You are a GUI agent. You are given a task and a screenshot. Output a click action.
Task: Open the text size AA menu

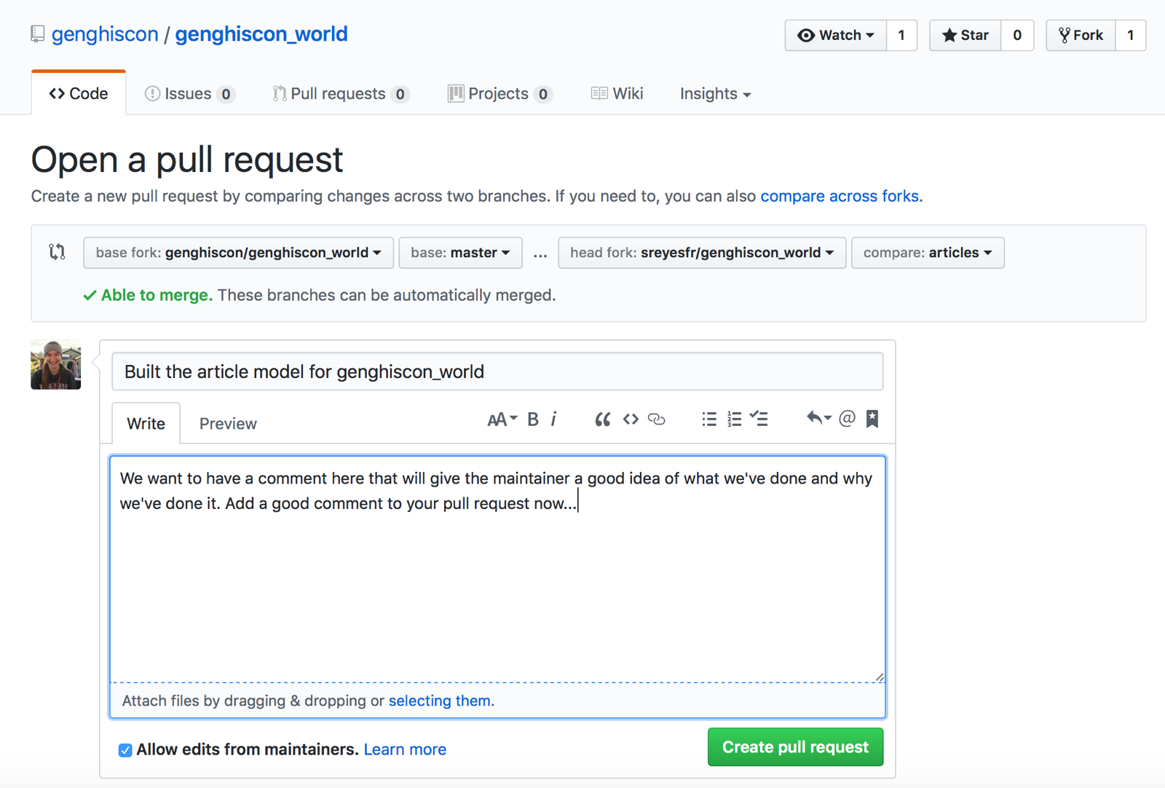(x=502, y=419)
